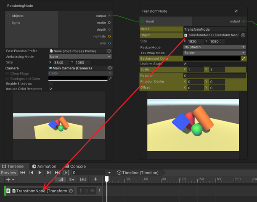Switch to the Animation tab
The width and height of the screenshot is (257, 202).
[44, 167]
